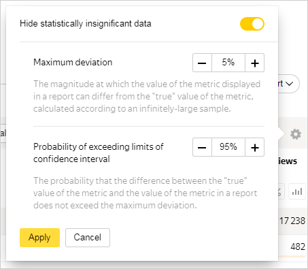This screenshot has height=269, width=308.
Task: Click the Hide statistically insignificant data label
Action: pyautogui.click(x=86, y=24)
